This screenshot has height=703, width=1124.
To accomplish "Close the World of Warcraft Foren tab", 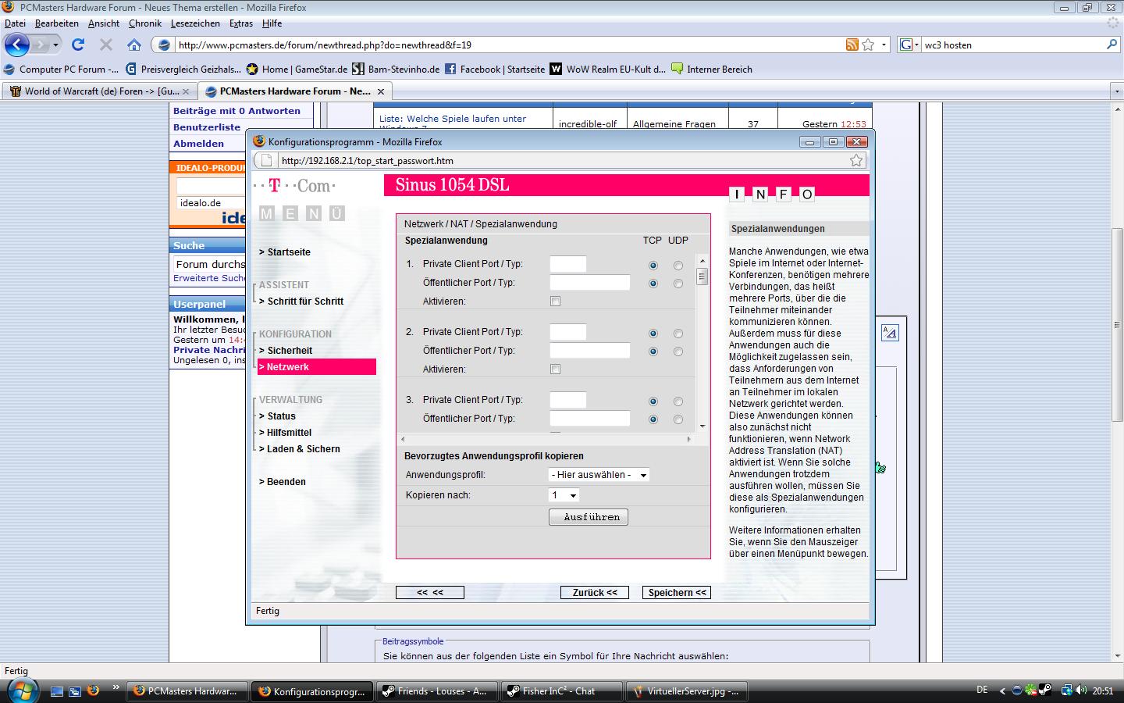I will click(186, 91).
